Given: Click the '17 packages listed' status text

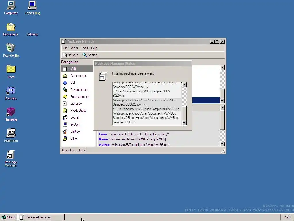Looking at the screenshot, I should pyautogui.click(x=74, y=150).
